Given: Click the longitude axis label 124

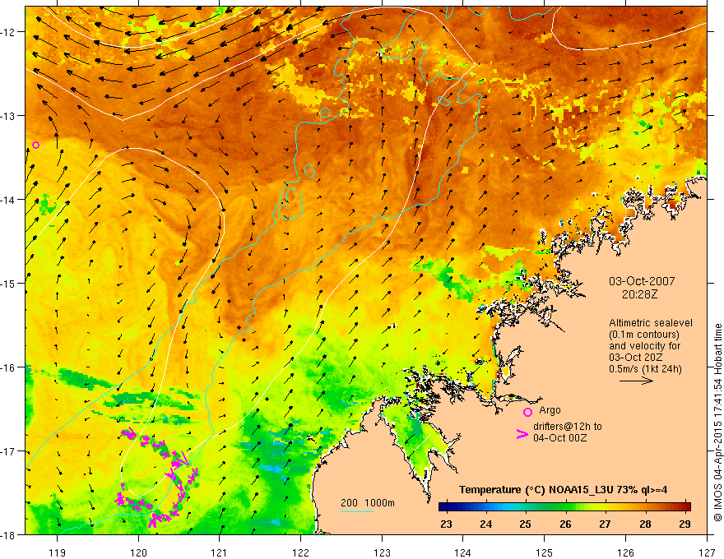Looking at the screenshot, I should coord(463,552).
